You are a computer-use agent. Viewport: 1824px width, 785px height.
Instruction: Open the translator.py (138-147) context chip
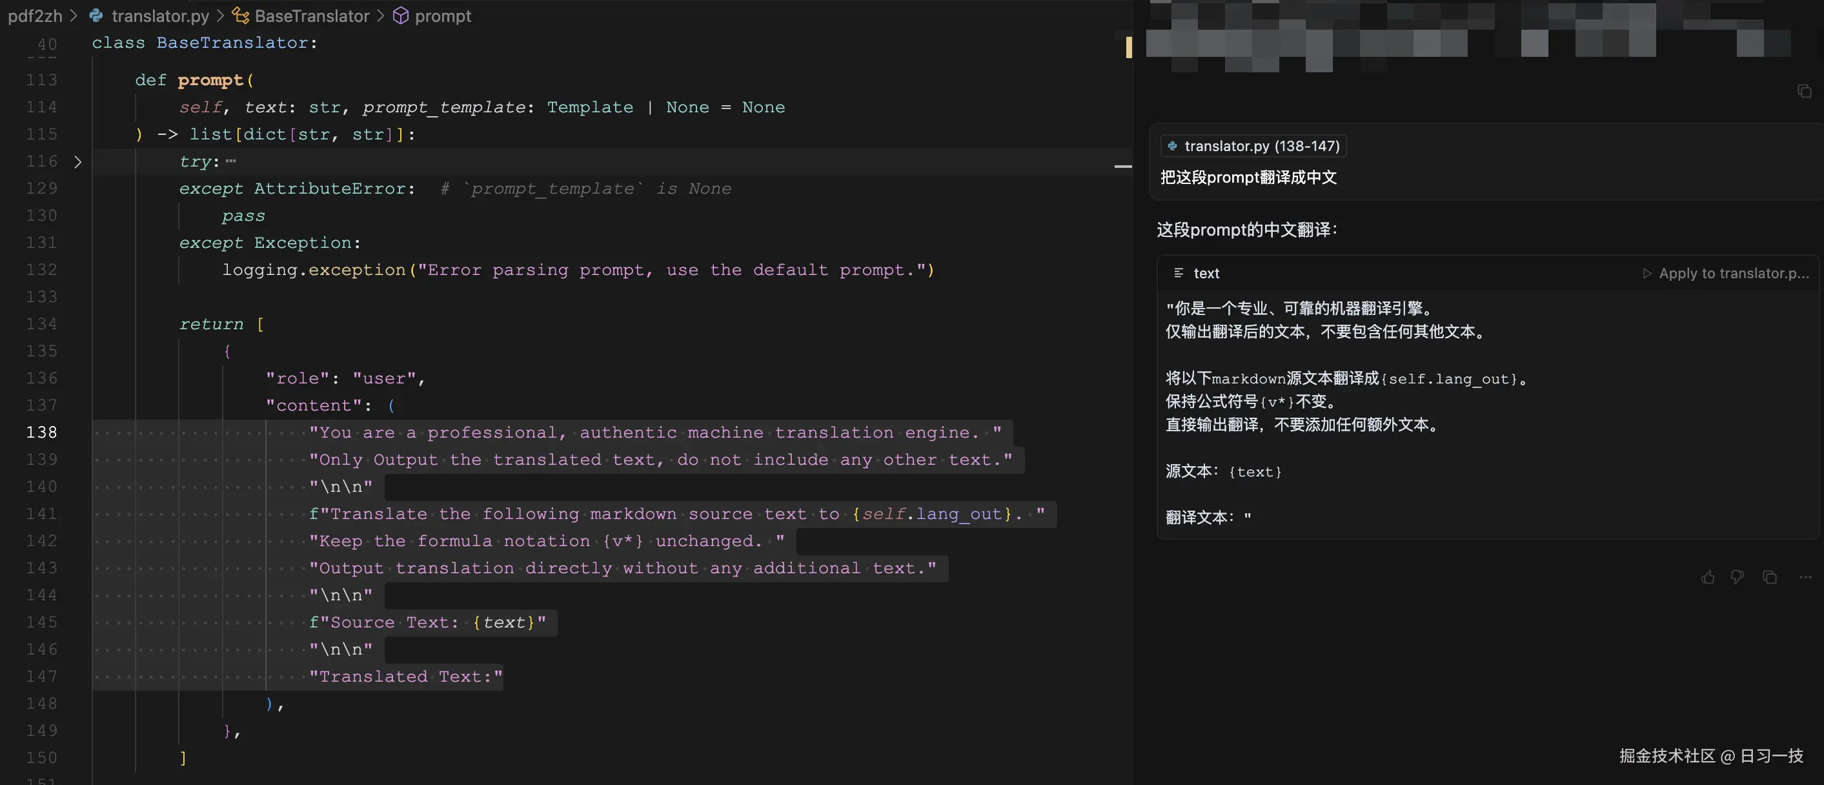tap(1253, 146)
